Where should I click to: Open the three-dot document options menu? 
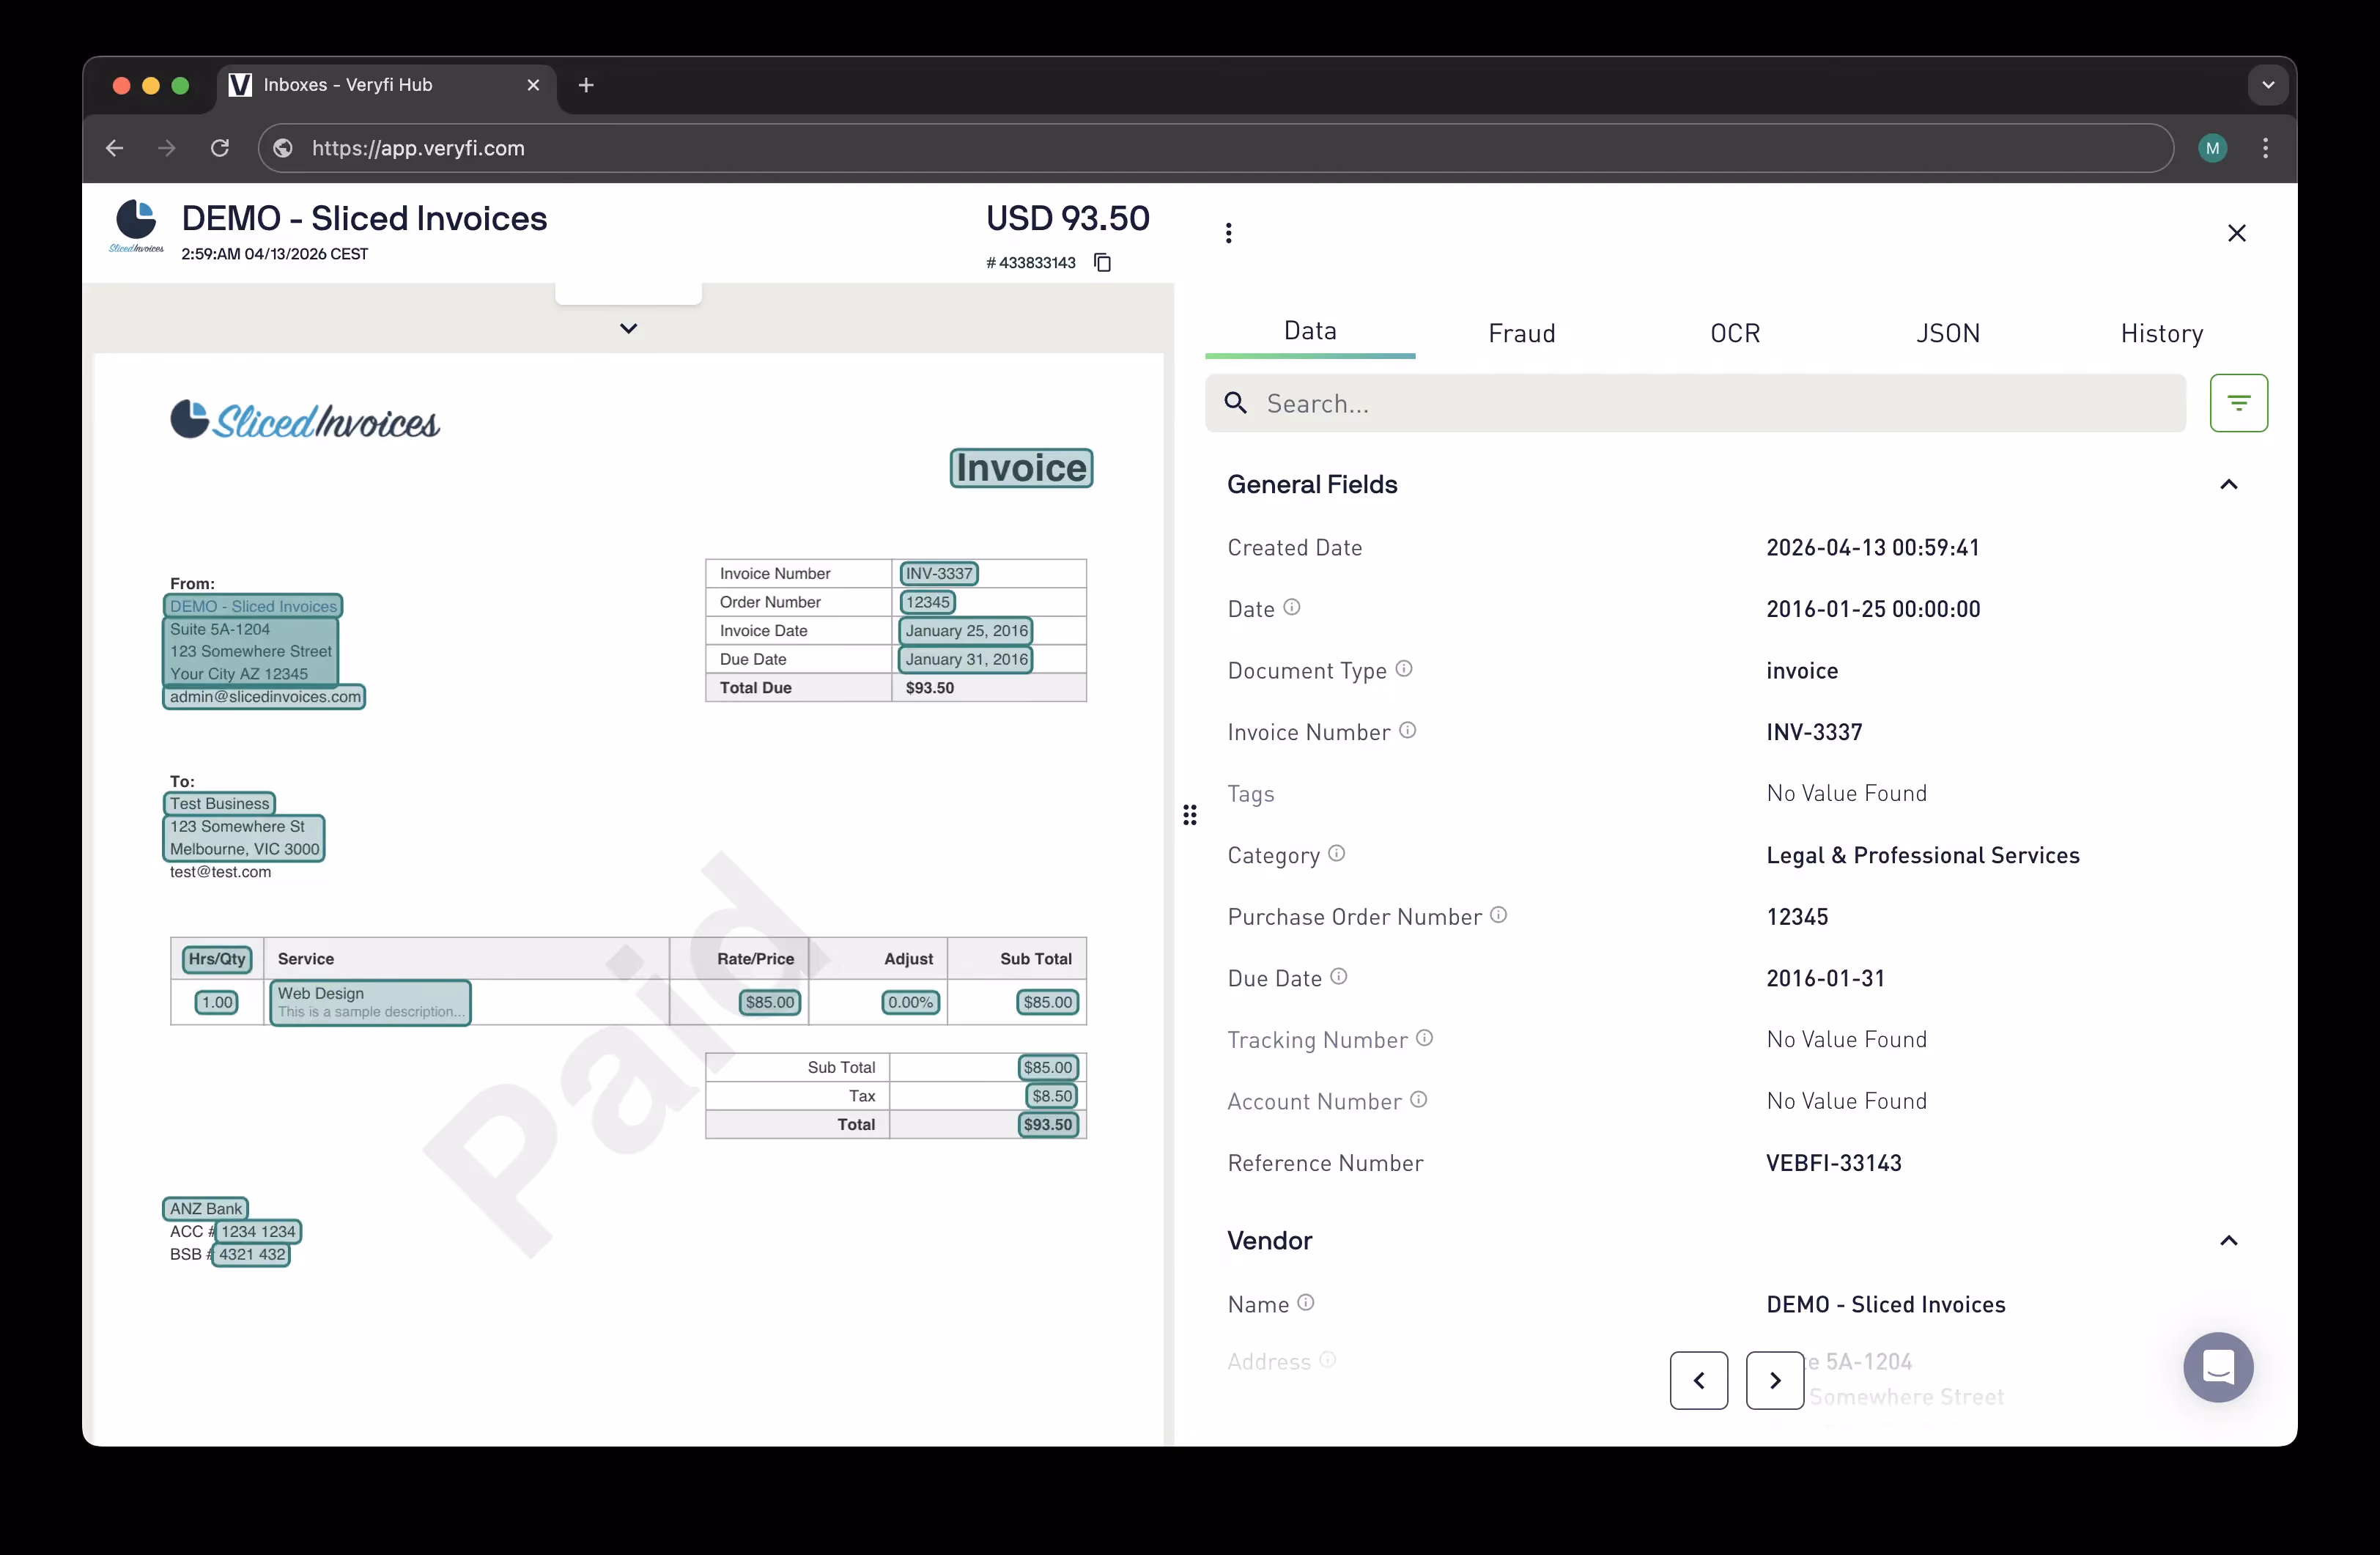pos(1229,233)
